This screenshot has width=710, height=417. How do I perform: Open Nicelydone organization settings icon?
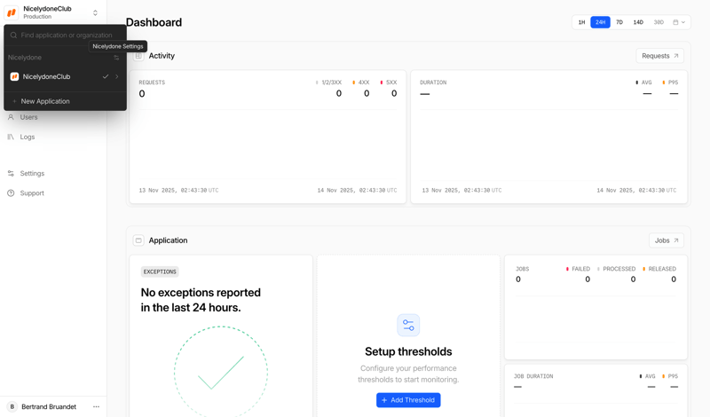pyautogui.click(x=116, y=58)
